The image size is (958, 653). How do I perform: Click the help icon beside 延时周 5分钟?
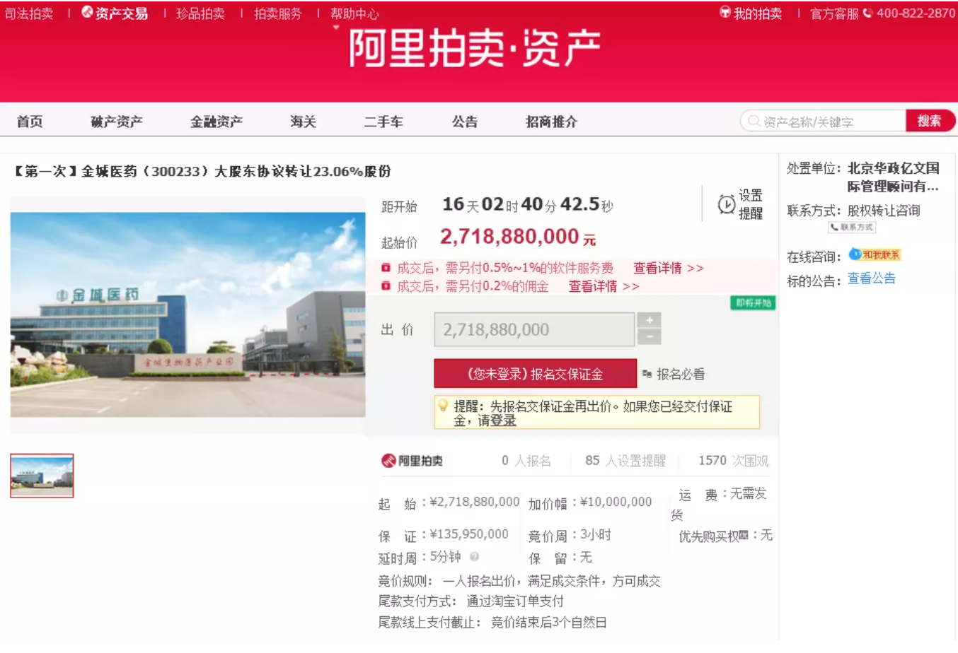(474, 557)
